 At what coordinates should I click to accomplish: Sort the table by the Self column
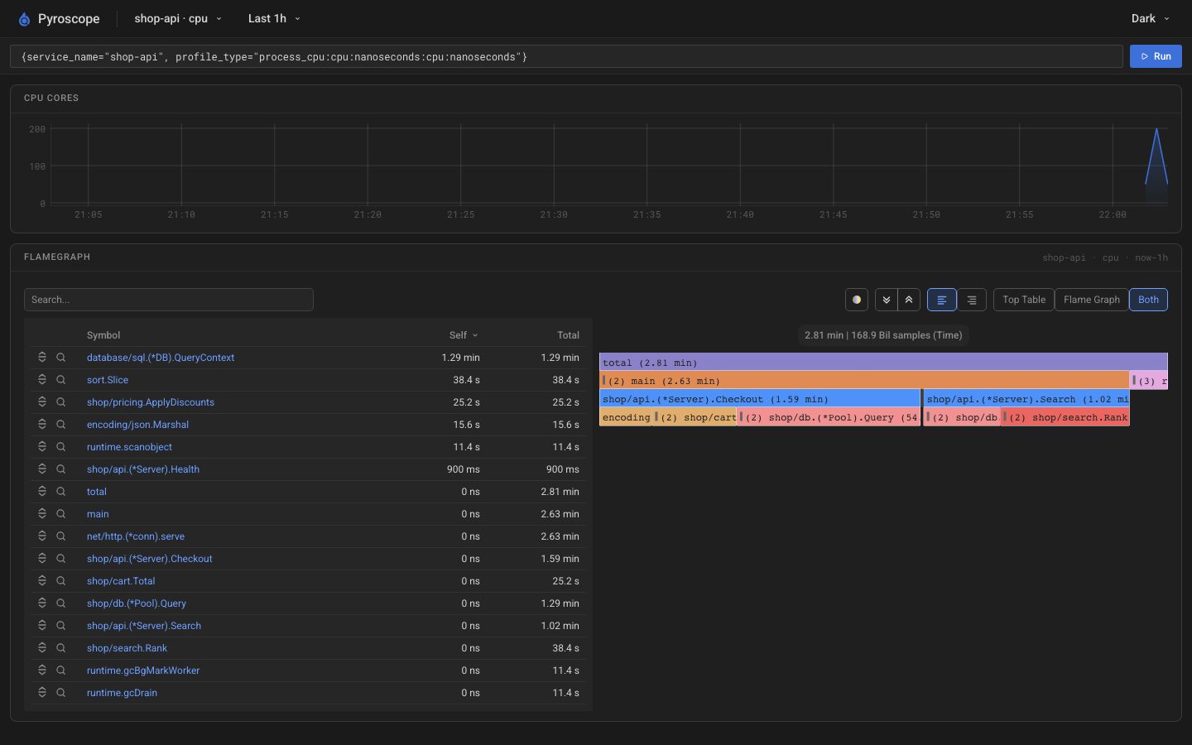[464, 335]
